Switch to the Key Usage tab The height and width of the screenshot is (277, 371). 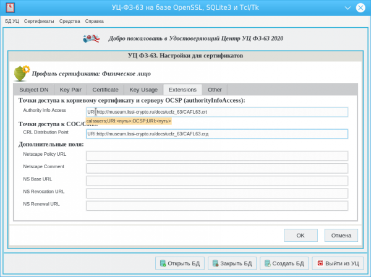pos(143,90)
